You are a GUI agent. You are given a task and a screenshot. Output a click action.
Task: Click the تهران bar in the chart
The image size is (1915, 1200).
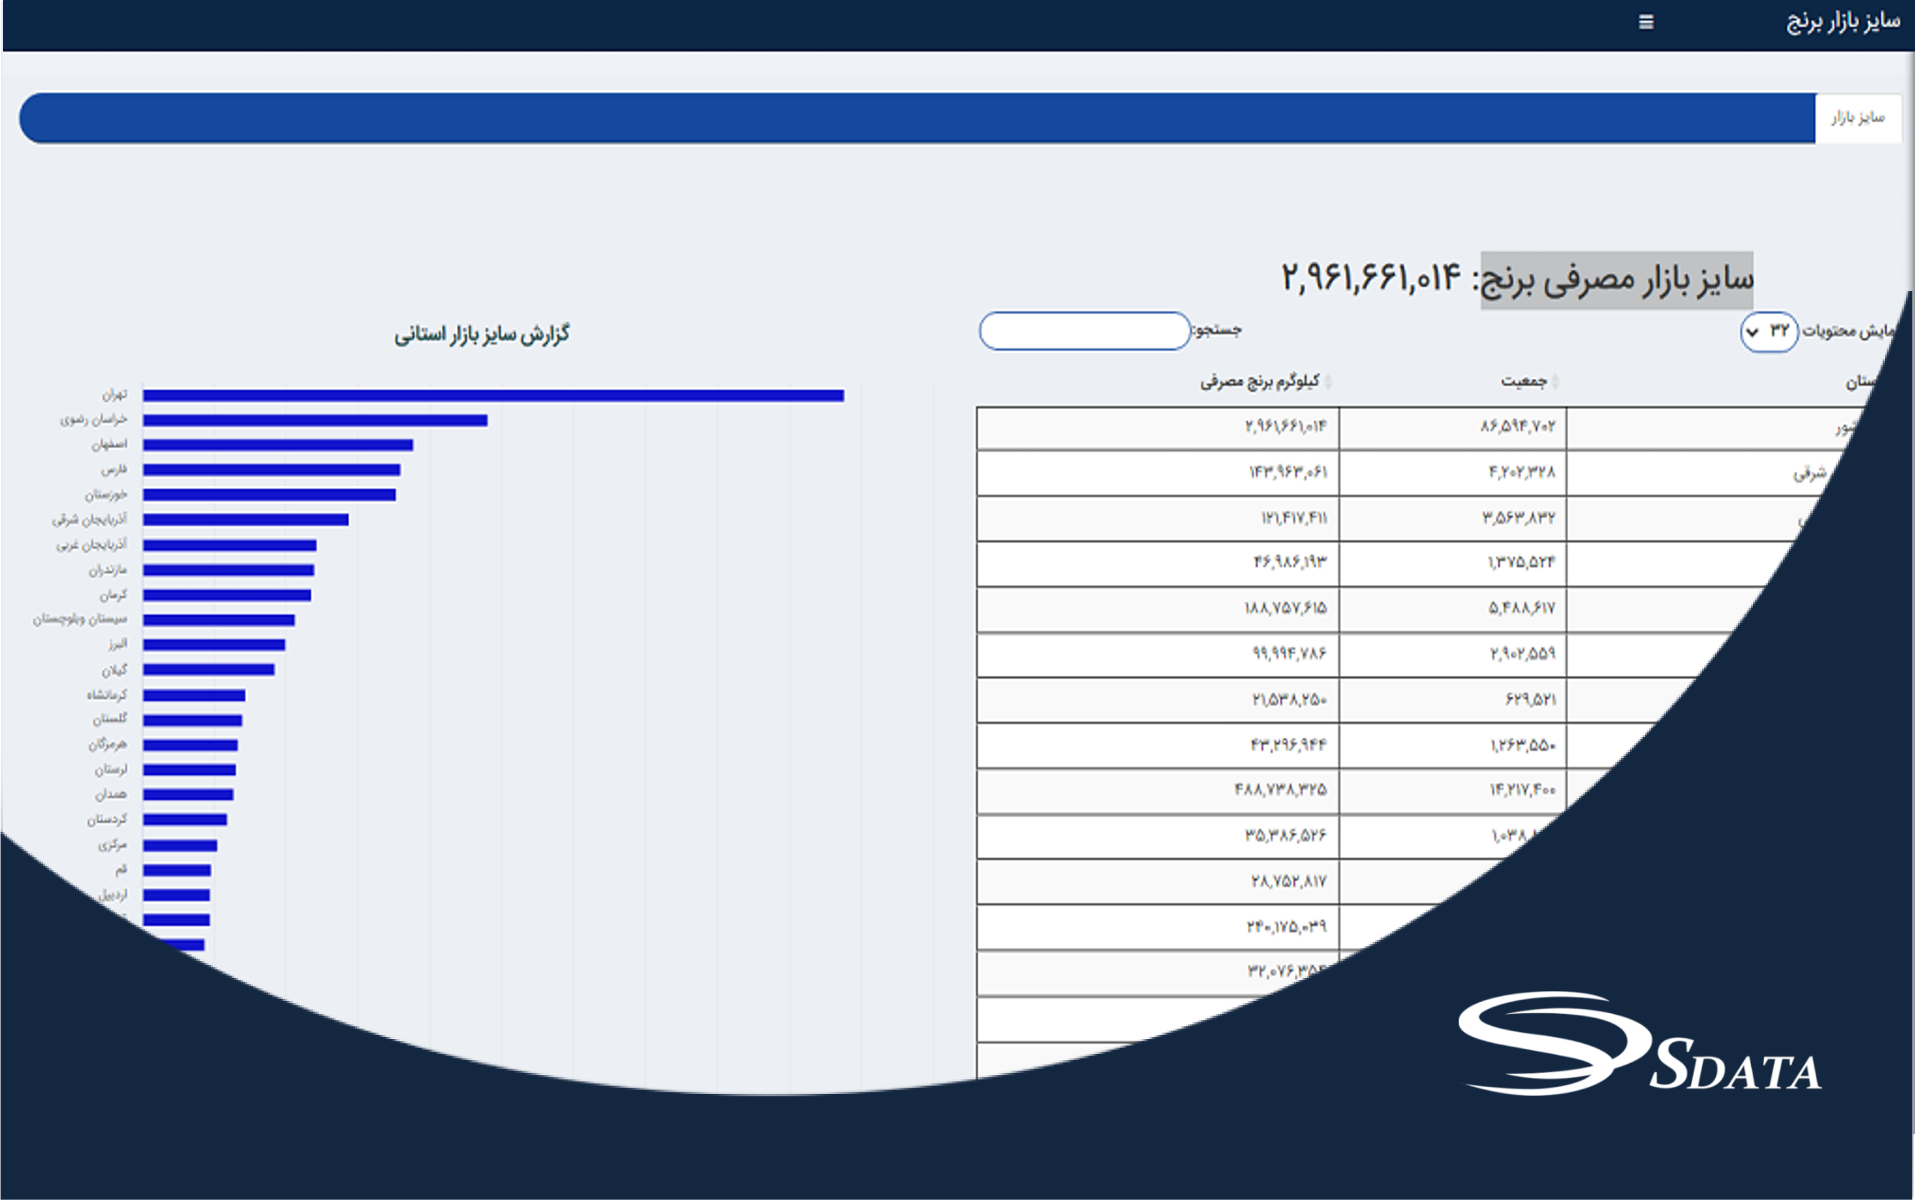(x=492, y=395)
